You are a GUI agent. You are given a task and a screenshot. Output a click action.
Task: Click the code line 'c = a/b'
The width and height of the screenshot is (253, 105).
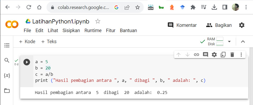[x=44, y=74]
